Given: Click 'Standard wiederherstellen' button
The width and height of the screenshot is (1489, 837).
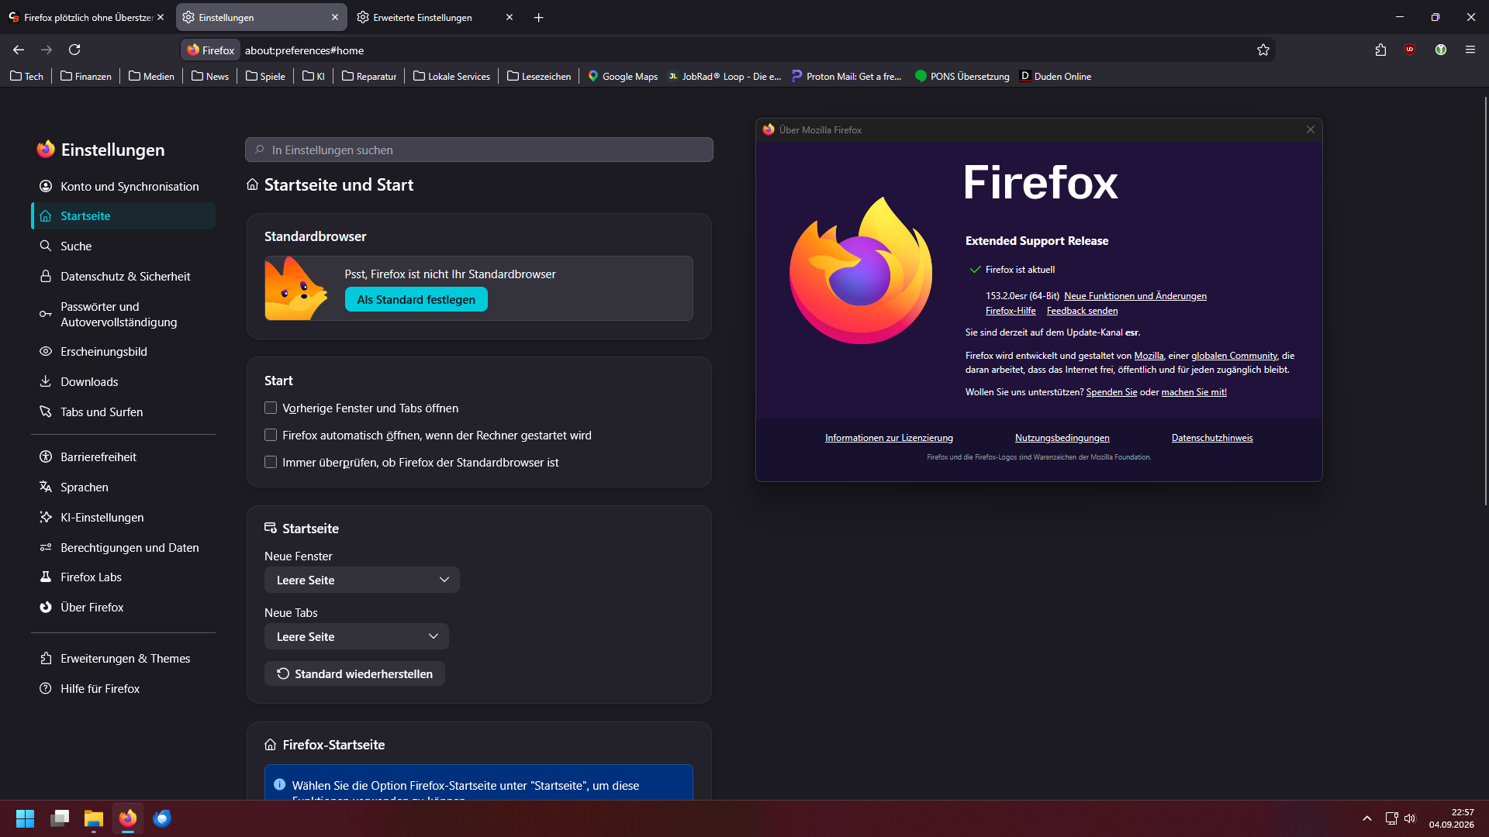Looking at the screenshot, I should [x=354, y=674].
